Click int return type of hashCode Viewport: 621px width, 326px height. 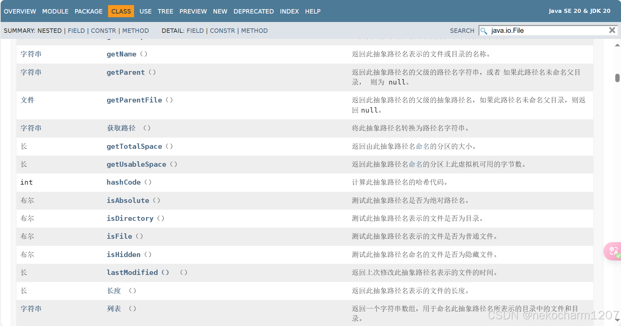[26, 182]
